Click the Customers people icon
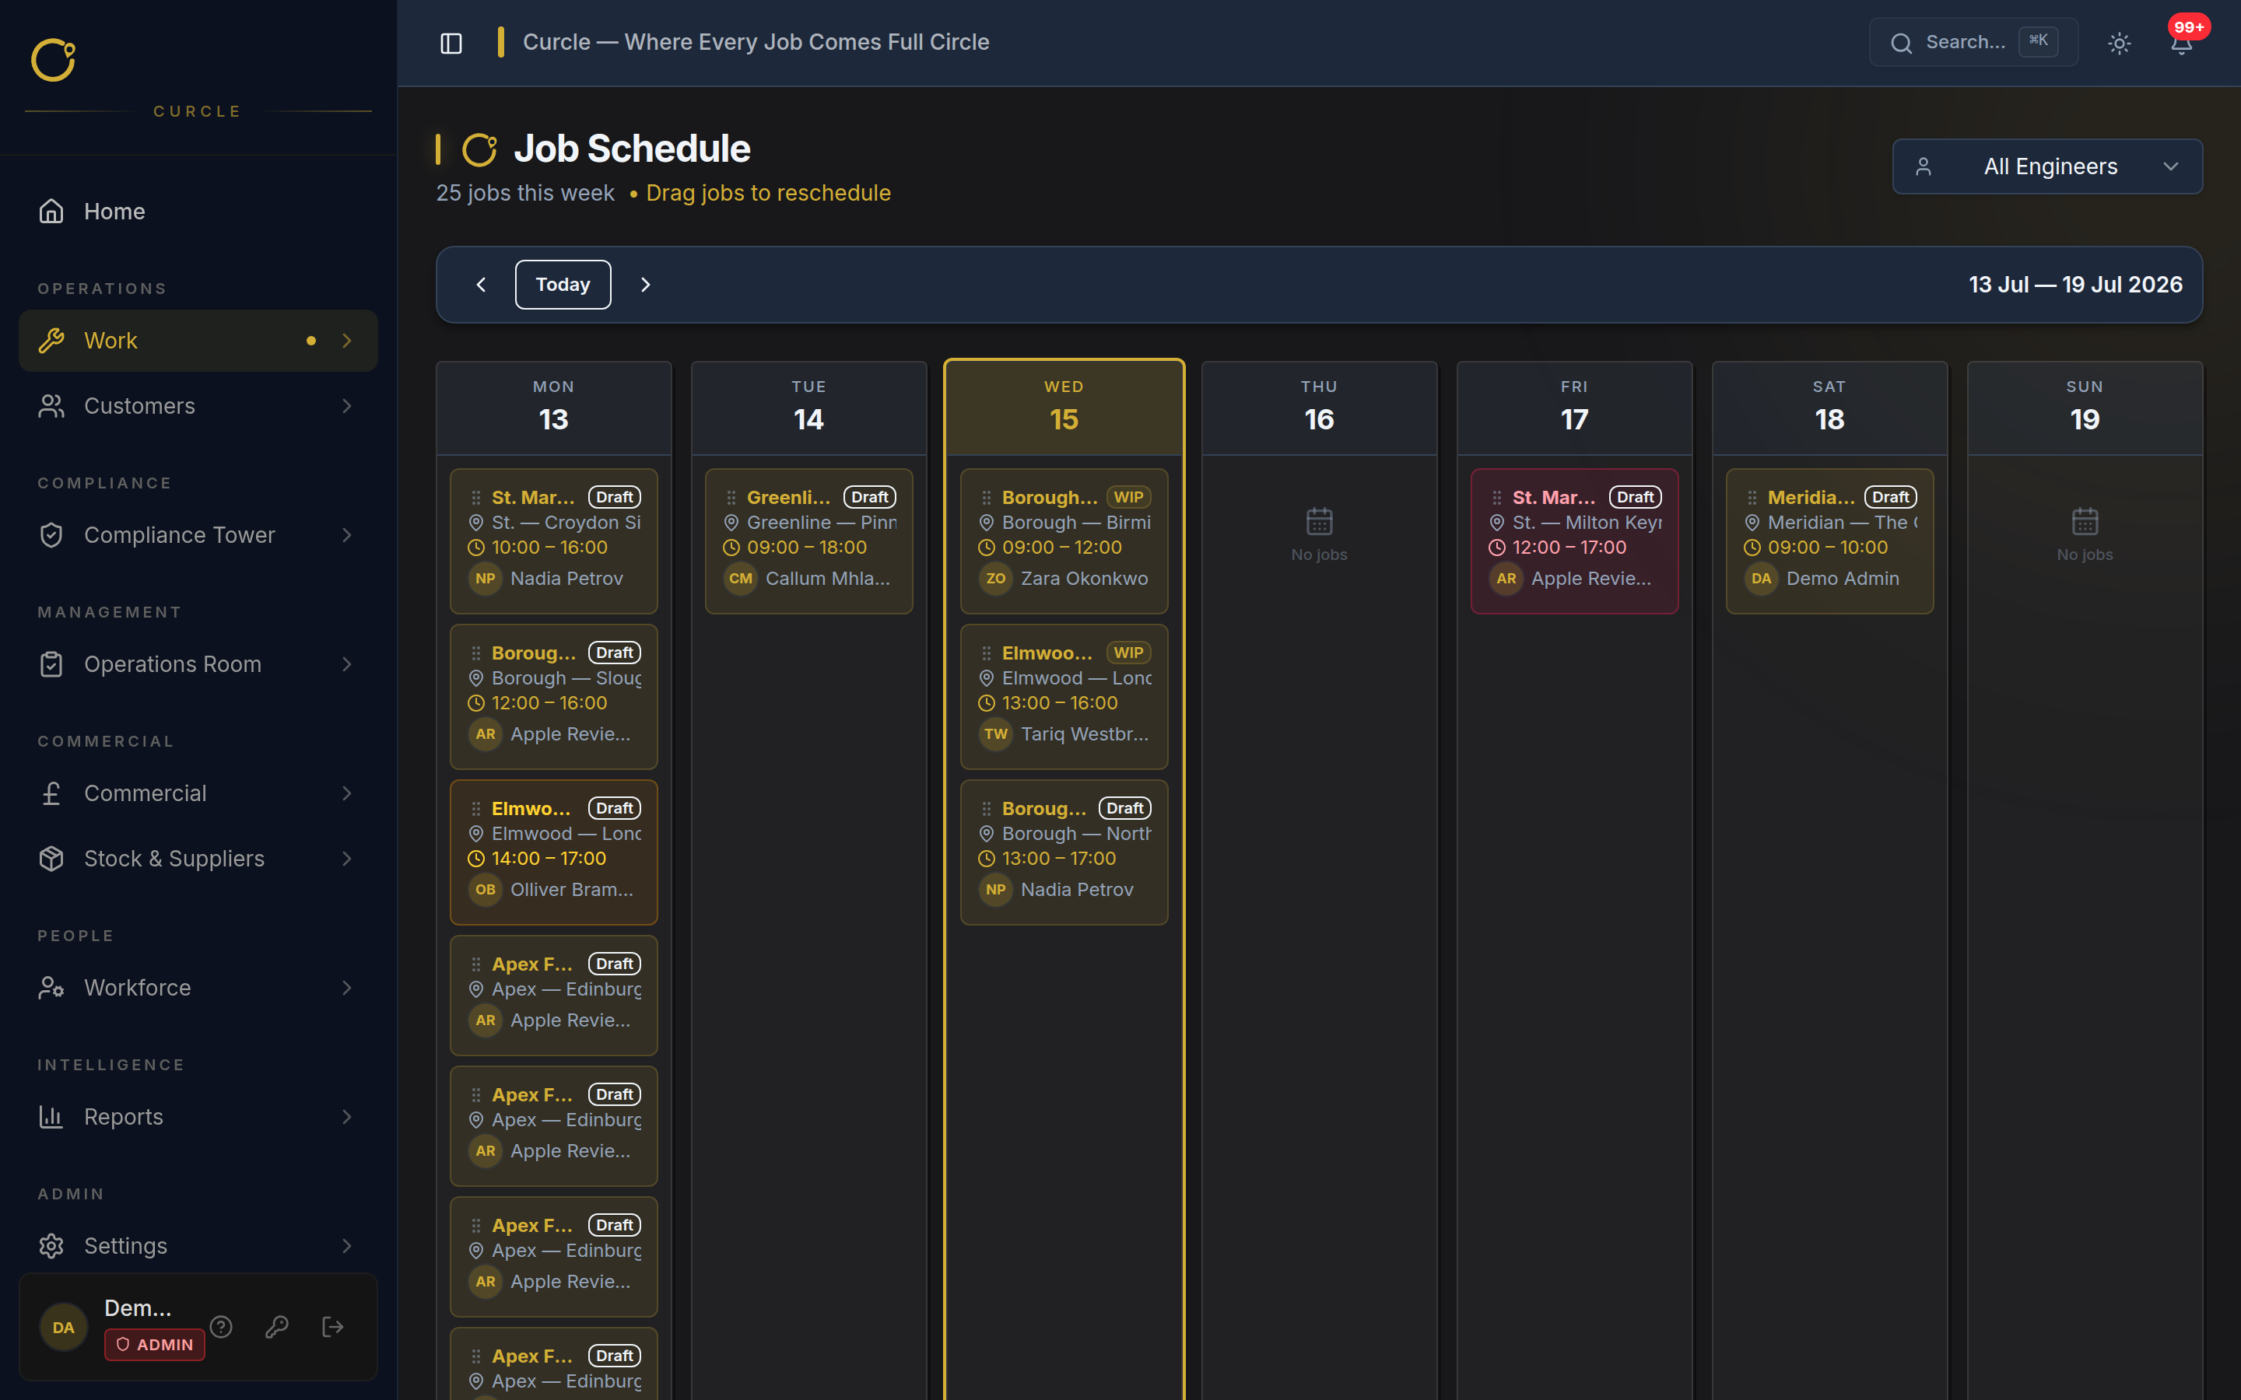Screen dimensions: 2241x1400 pos(51,405)
